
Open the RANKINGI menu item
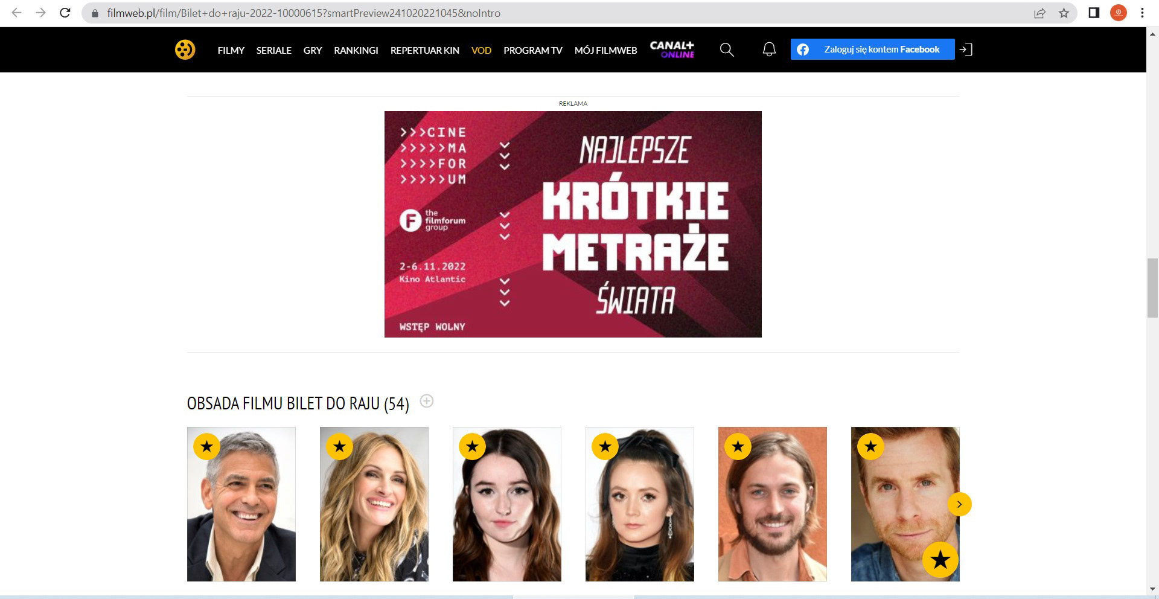(x=356, y=50)
